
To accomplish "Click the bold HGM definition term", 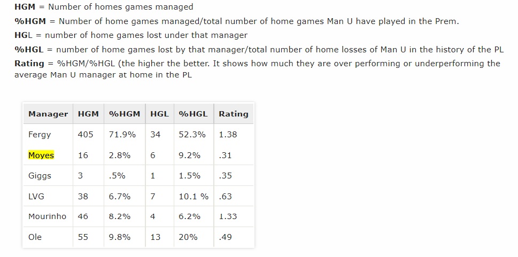I will [x=25, y=6].
